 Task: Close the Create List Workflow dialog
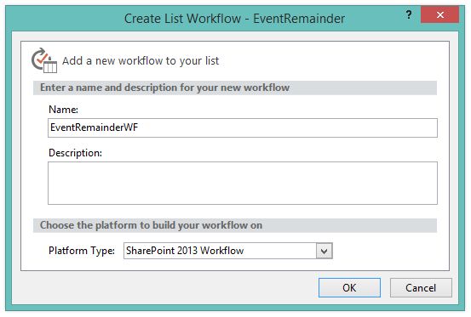point(440,14)
